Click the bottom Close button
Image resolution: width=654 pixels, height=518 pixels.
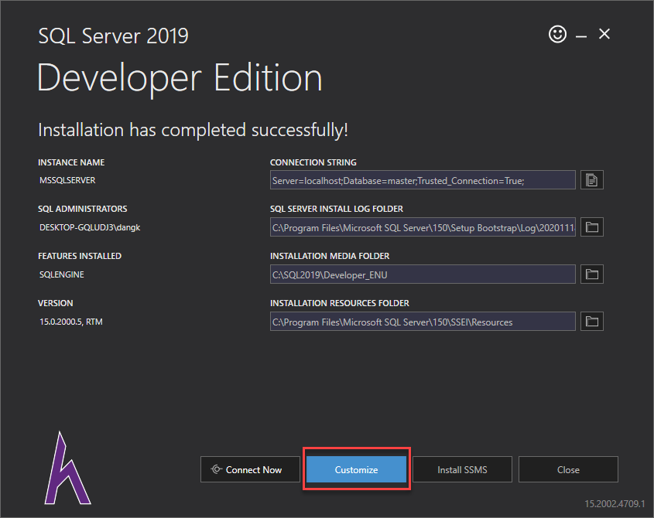pos(568,469)
